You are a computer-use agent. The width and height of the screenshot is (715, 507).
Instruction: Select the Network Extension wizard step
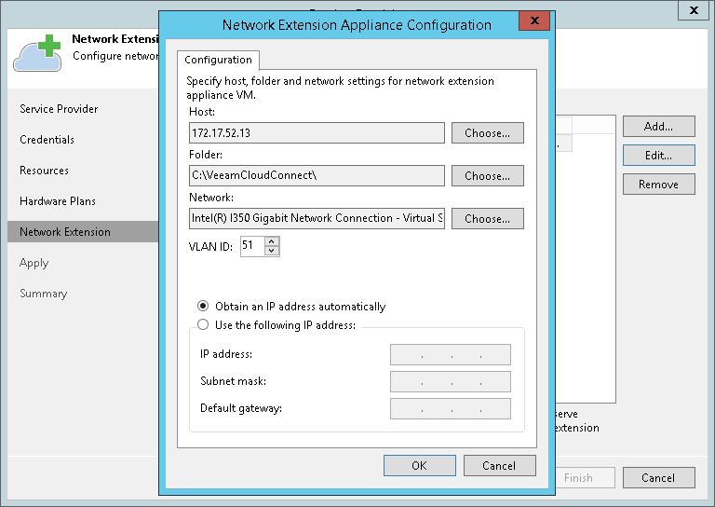point(83,232)
